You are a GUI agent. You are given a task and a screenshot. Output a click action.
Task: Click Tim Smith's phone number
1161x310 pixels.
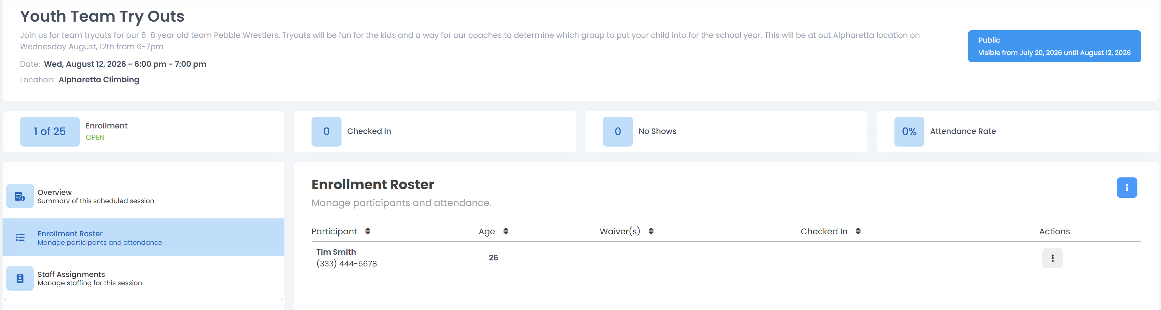[346, 264]
